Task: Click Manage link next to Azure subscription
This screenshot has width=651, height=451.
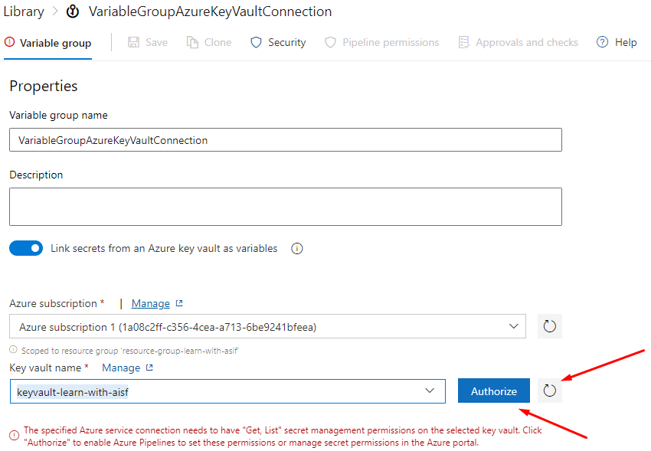Action: 151,303
